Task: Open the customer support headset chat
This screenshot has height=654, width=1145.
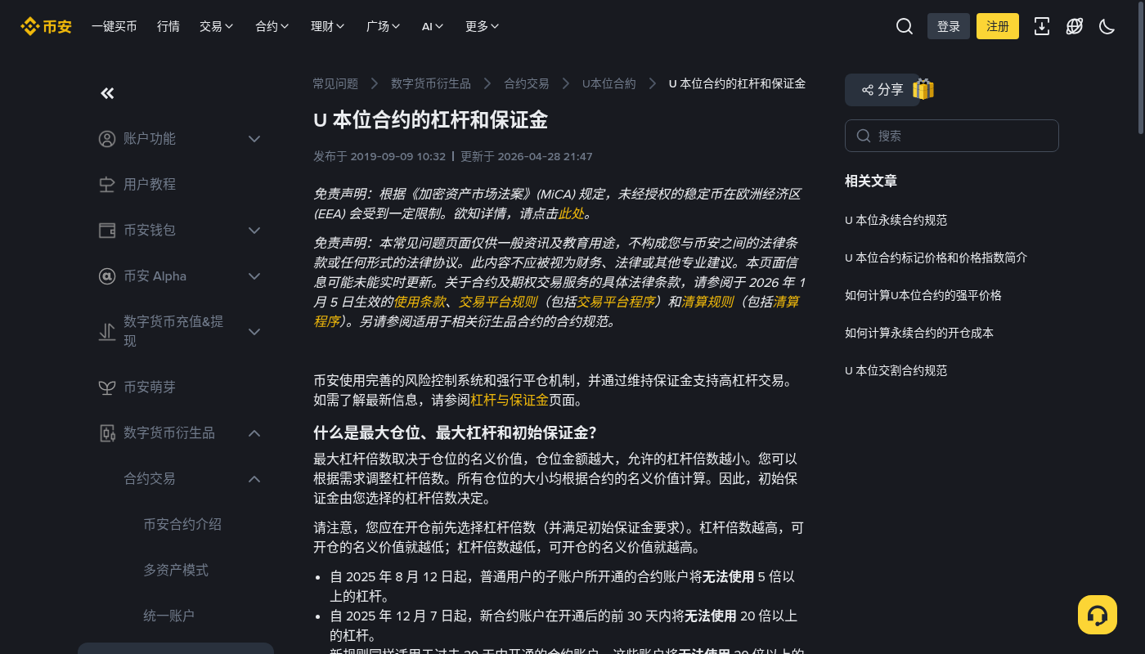Action: (1098, 615)
